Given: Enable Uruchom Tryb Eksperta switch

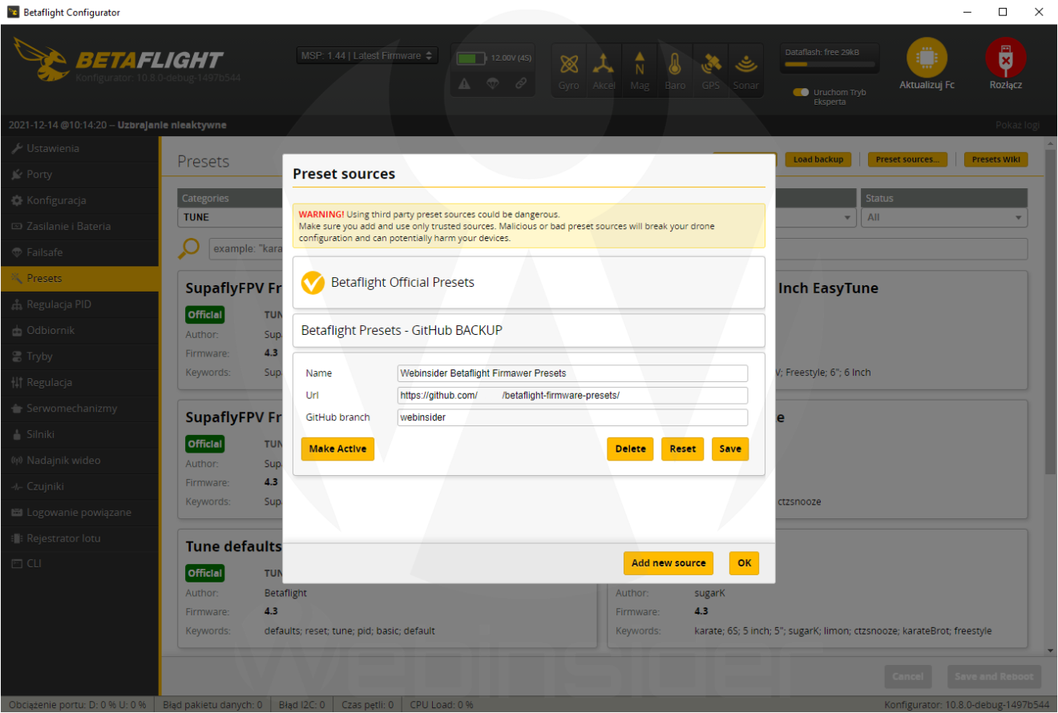Looking at the screenshot, I should [801, 93].
